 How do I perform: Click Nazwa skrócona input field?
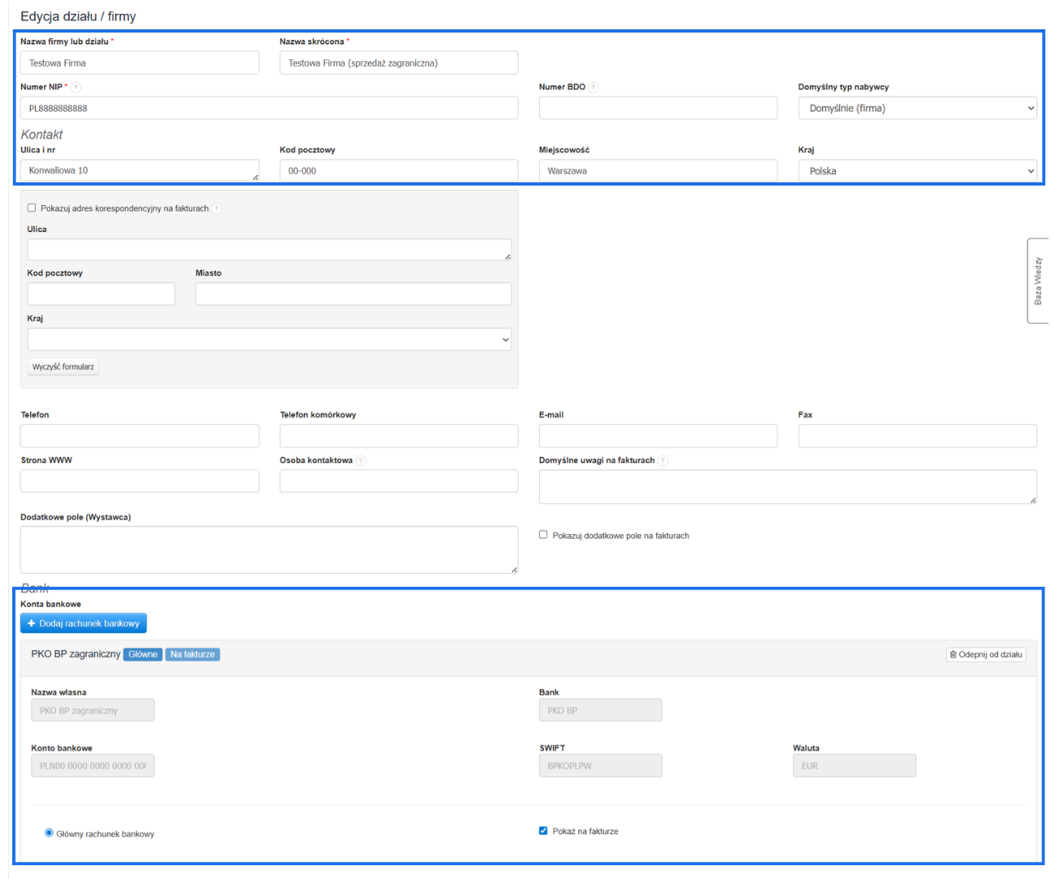(x=399, y=63)
